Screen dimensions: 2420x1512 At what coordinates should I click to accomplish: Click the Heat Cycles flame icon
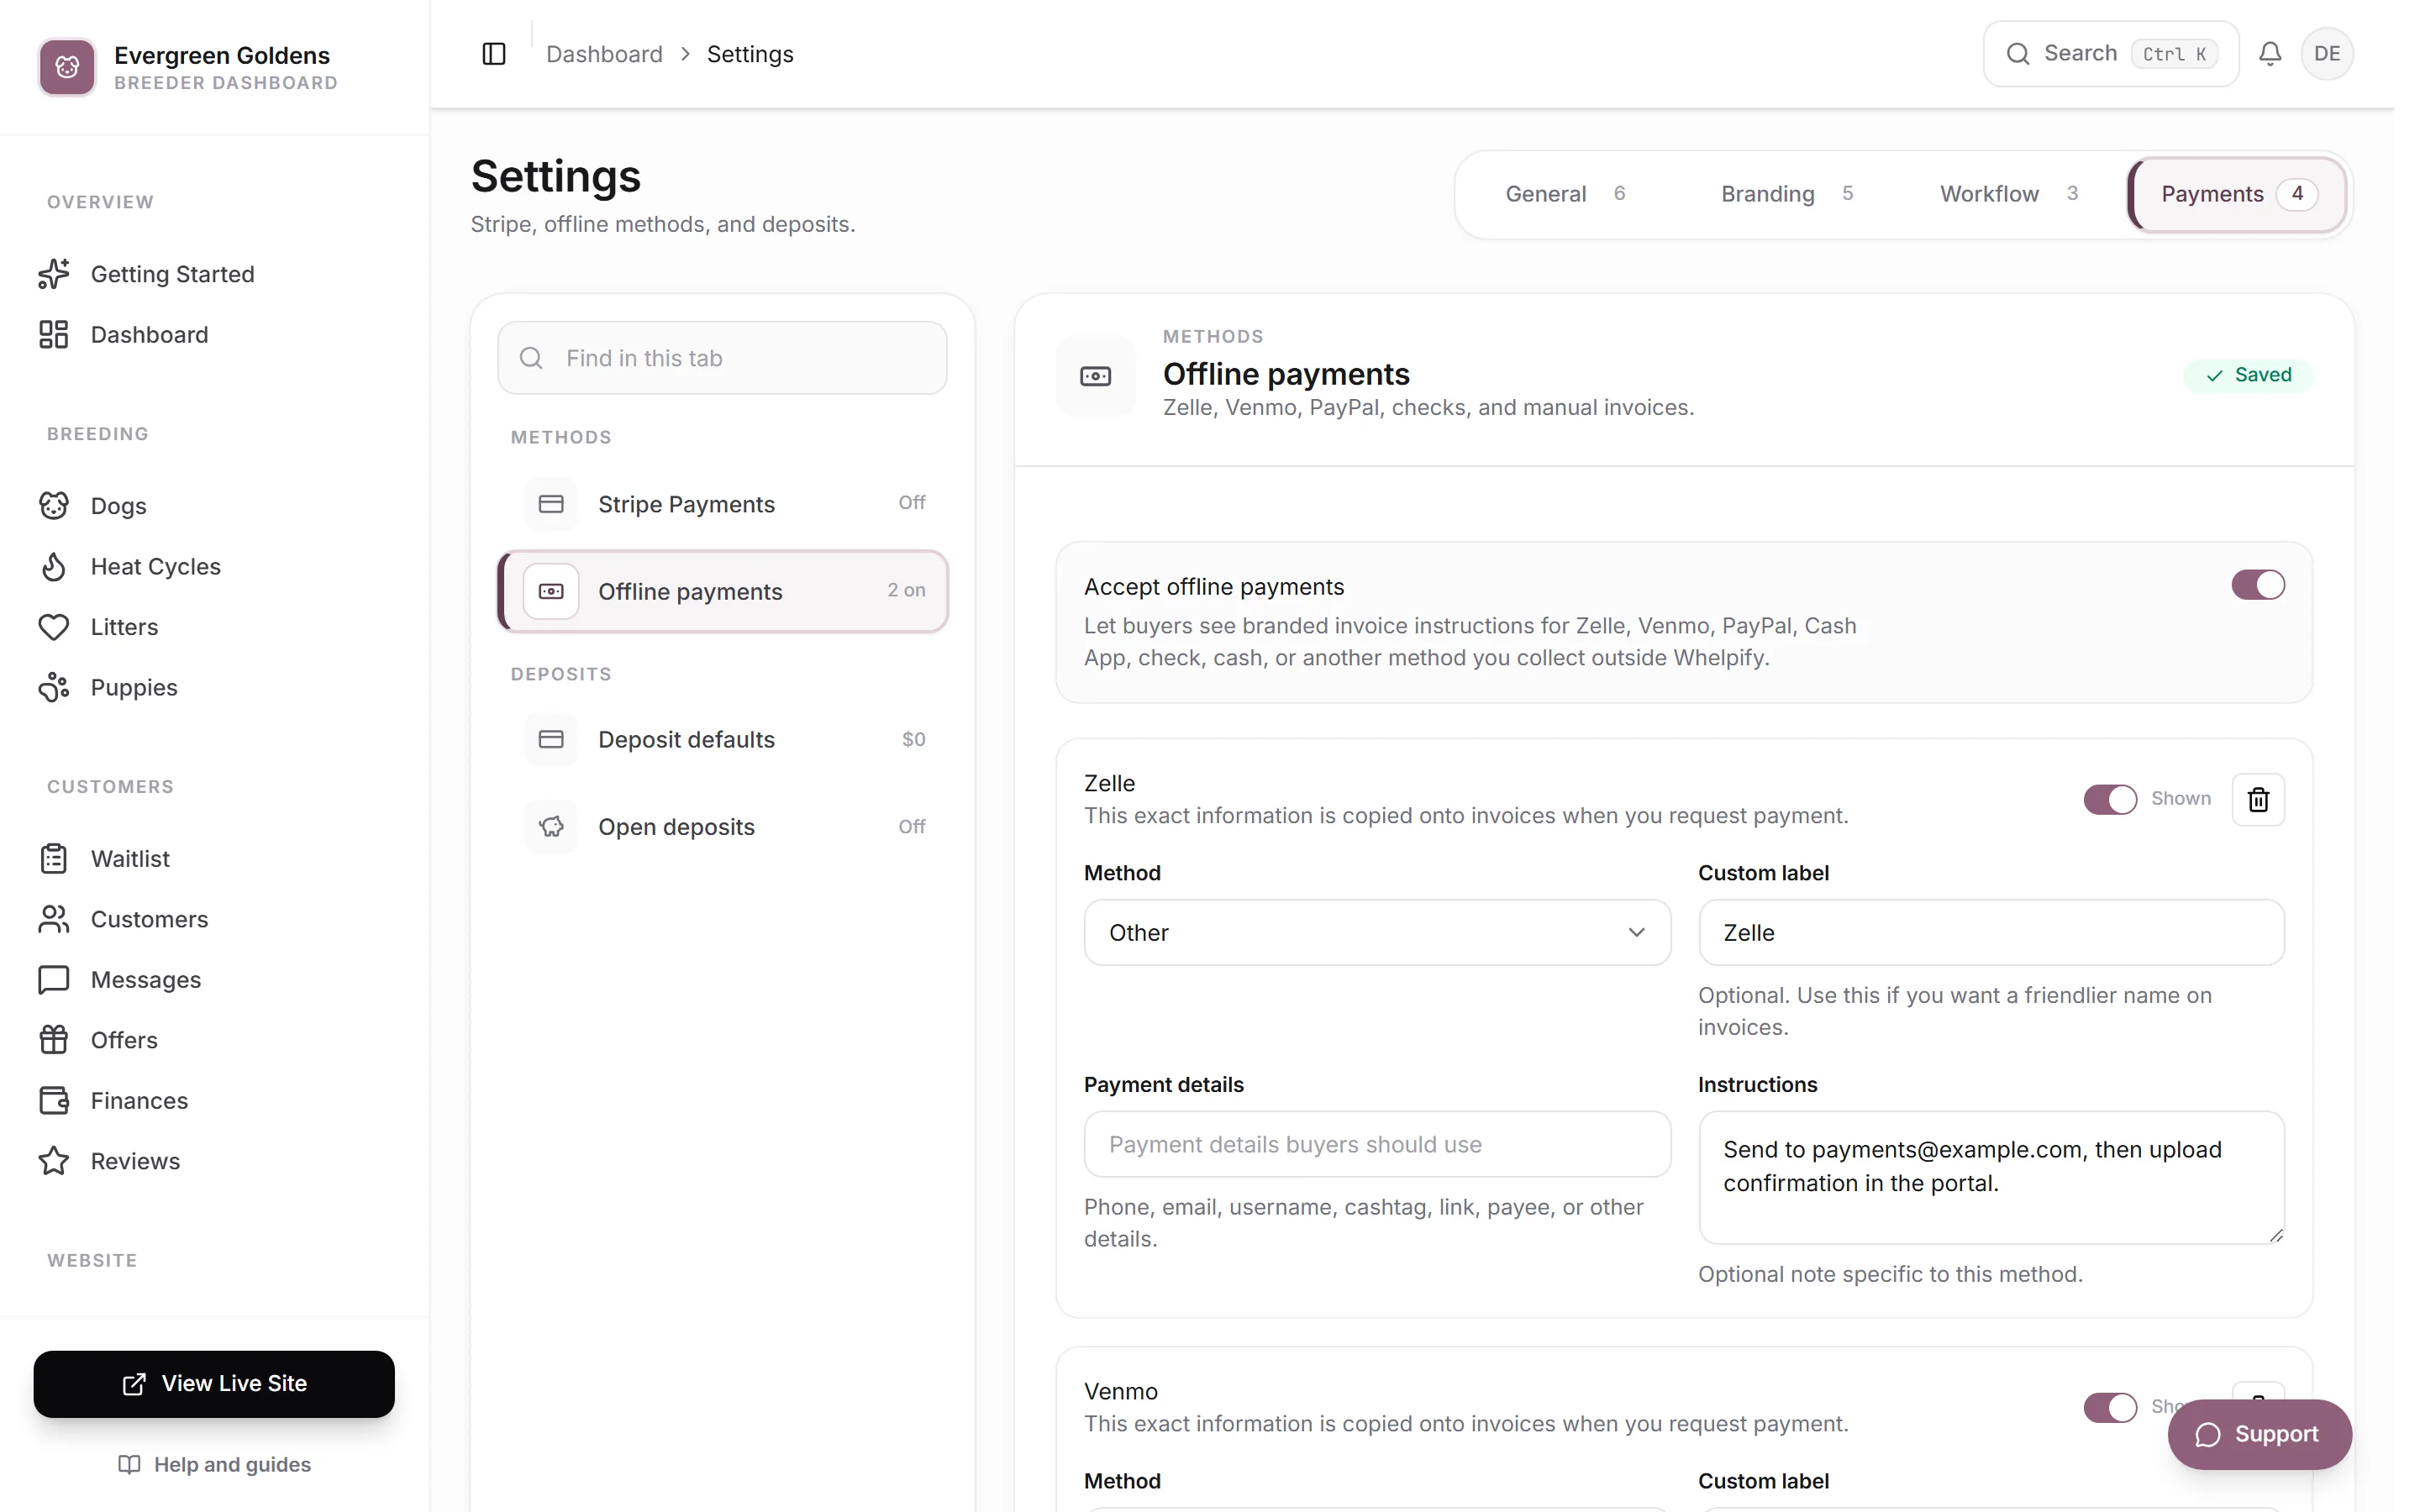coord(54,567)
